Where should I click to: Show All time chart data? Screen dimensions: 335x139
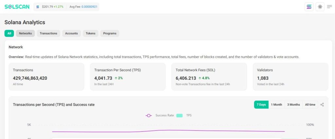(310, 105)
